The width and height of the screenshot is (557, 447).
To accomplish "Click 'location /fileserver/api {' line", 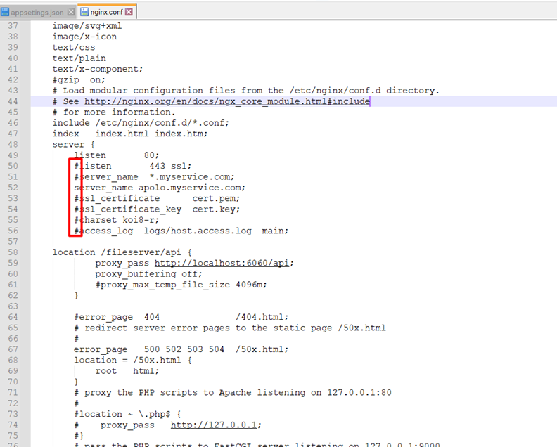I will point(122,252).
